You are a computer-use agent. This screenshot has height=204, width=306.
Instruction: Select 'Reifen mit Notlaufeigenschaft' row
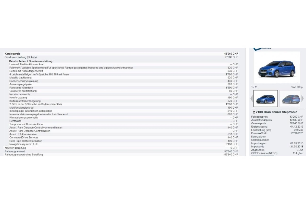[121, 71]
